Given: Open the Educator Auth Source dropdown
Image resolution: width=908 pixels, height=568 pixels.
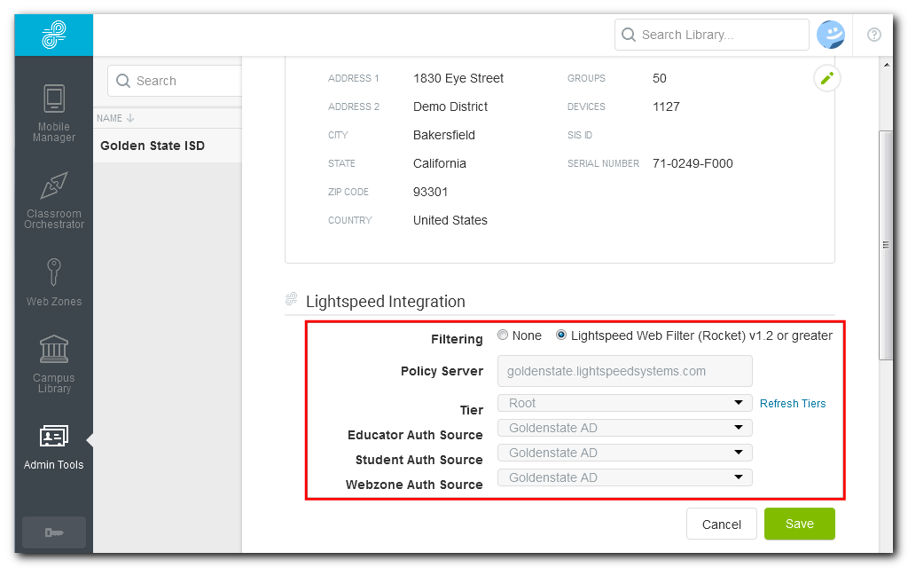Looking at the screenshot, I should (625, 428).
